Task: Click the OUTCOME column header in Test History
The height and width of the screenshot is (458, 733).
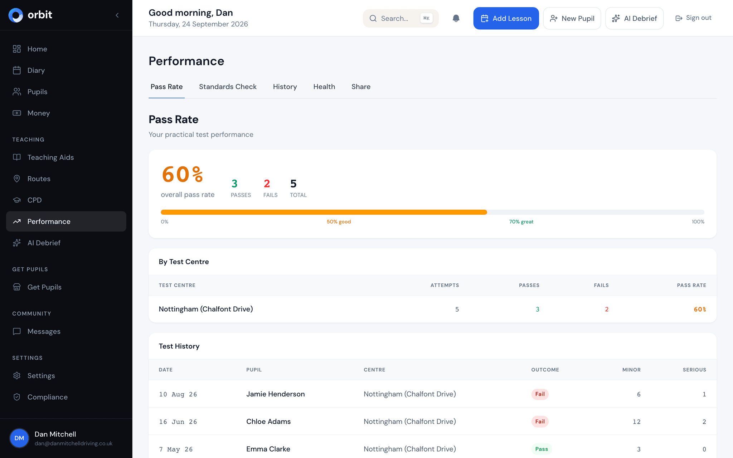Action: (545, 370)
